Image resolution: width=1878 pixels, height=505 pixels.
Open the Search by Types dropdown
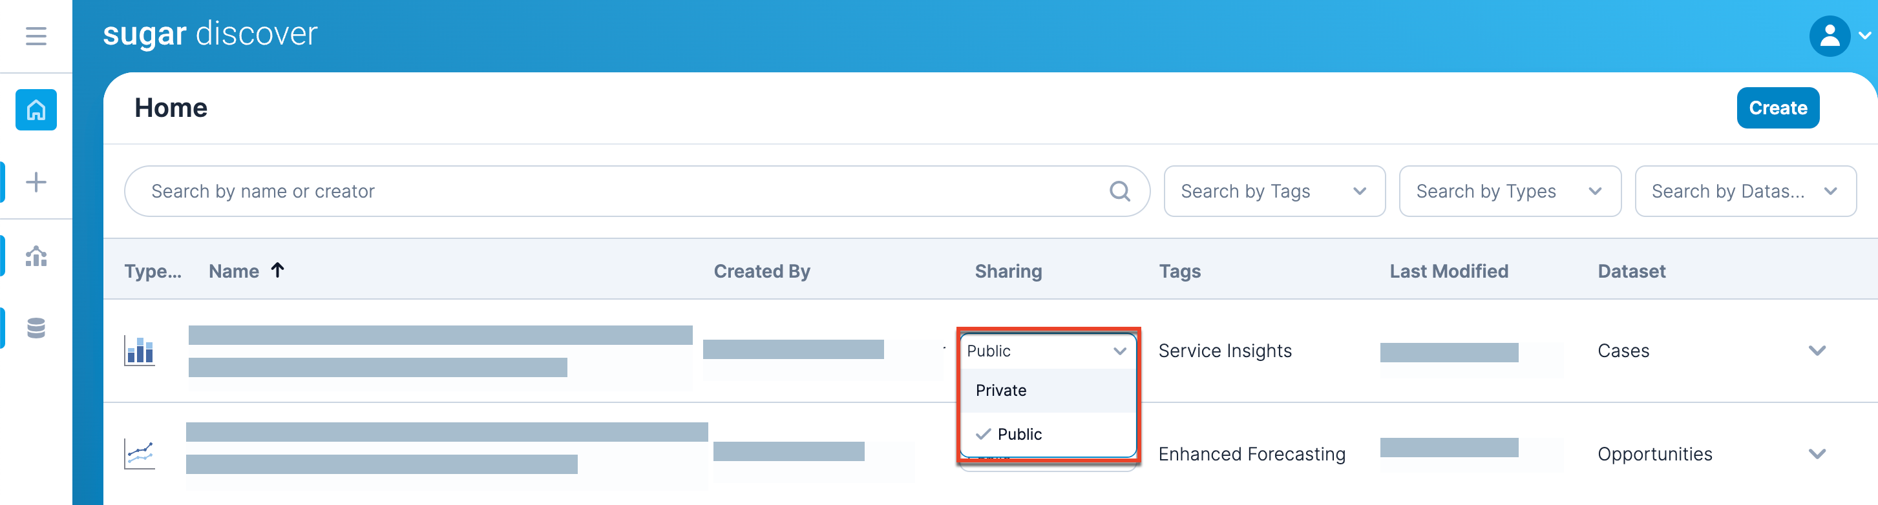point(1509,192)
